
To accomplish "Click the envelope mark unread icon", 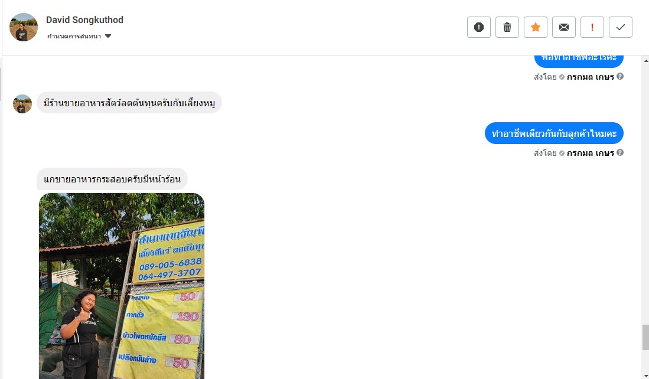I will coord(564,27).
